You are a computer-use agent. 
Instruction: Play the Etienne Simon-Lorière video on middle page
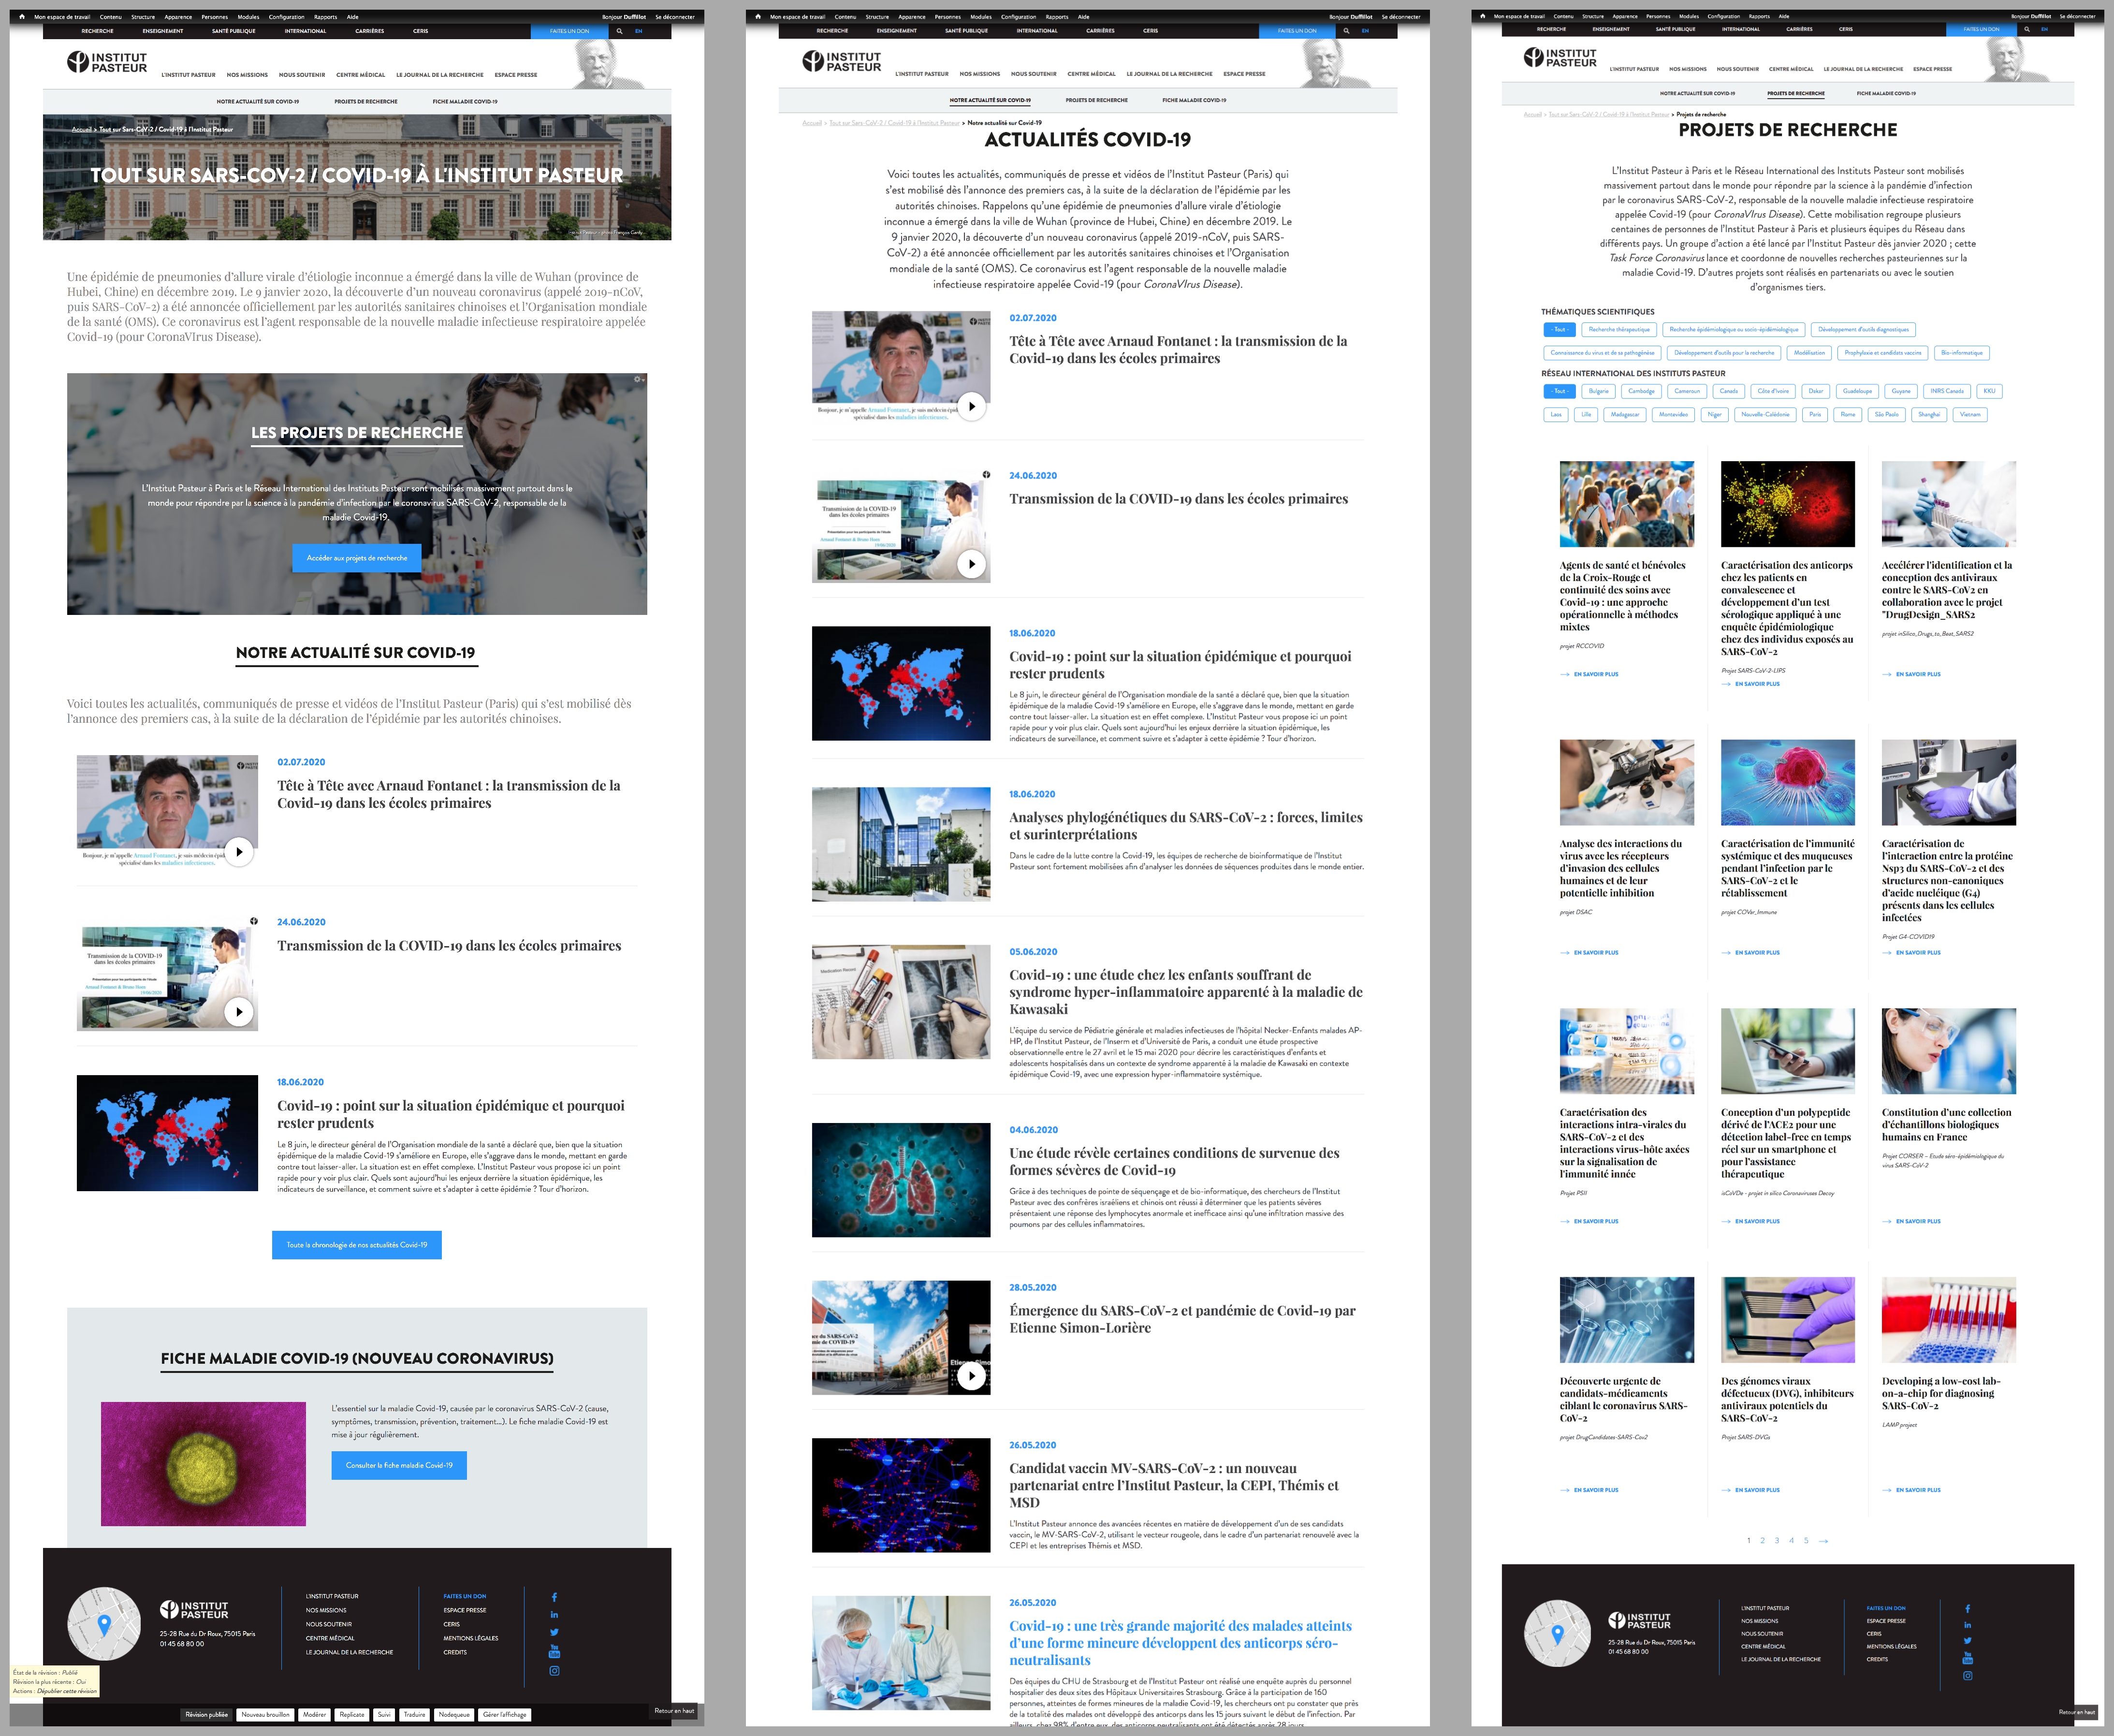tap(971, 1375)
